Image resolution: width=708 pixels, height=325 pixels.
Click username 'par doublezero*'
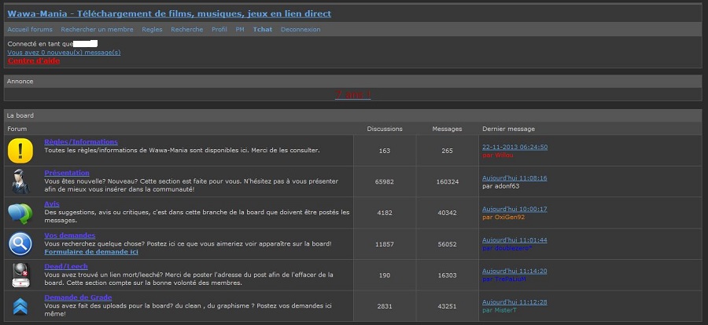click(x=507, y=248)
